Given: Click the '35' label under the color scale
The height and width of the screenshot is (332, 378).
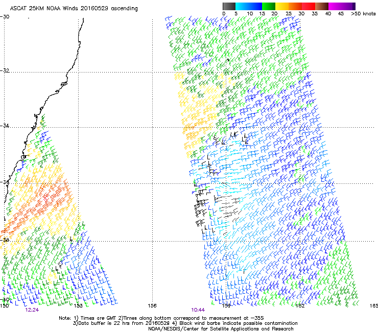Looking at the screenshot, I should pyautogui.click(x=315, y=14).
